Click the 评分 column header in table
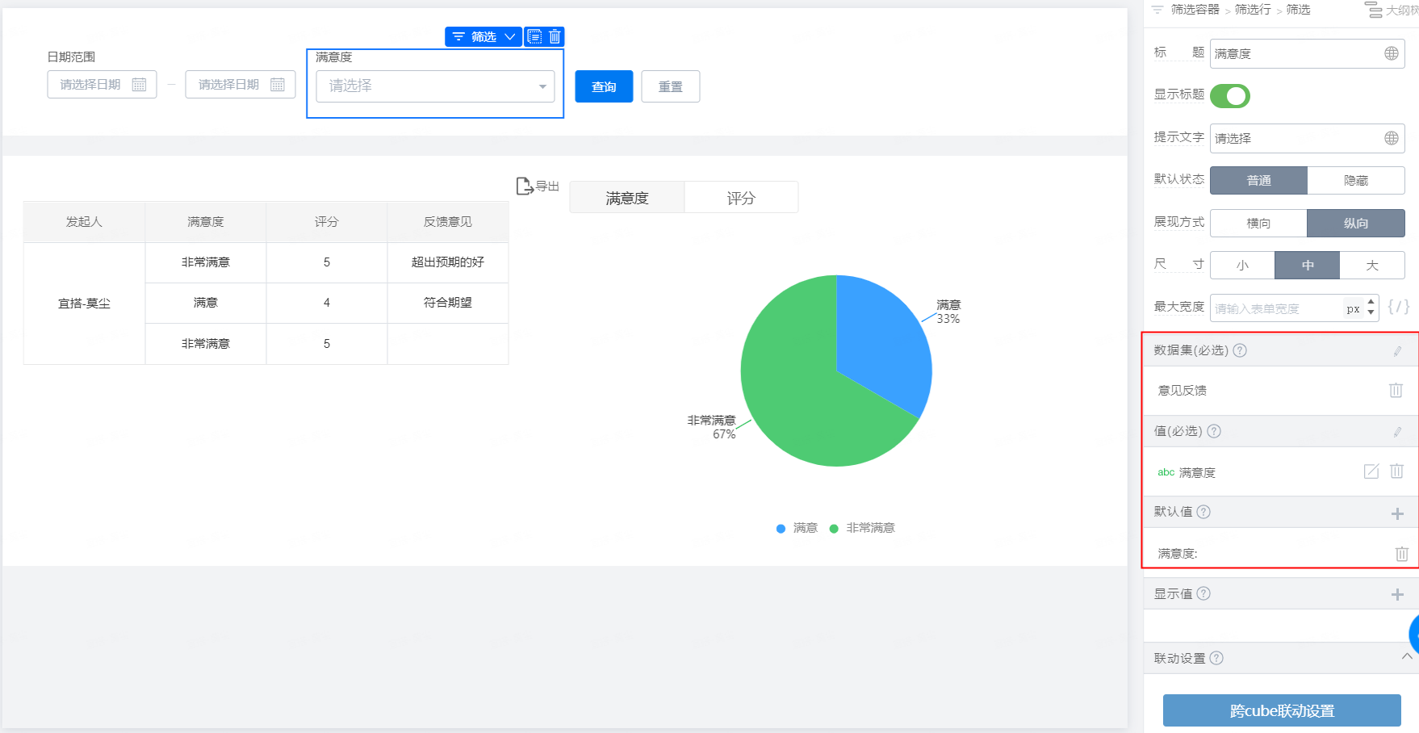The width and height of the screenshot is (1419, 733). [327, 221]
